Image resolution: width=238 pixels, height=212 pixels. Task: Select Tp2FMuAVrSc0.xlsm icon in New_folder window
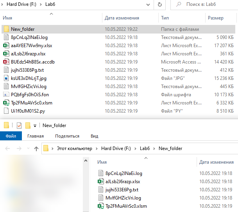101,206
